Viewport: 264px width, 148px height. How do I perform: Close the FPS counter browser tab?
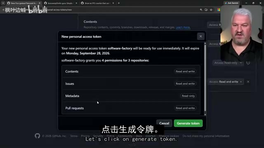click(113, 3)
